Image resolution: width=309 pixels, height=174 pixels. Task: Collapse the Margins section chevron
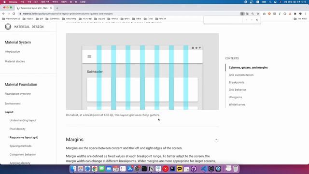(216, 140)
